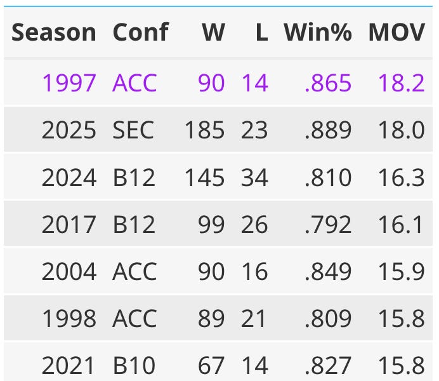Select the 2017 season cell
Viewport: 439px width, 381px height.
[x=69, y=224]
